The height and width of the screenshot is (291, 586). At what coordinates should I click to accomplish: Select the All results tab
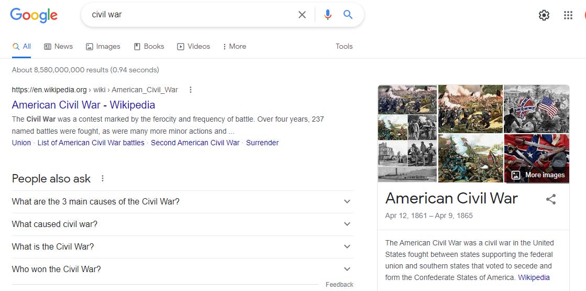coord(21,46)
